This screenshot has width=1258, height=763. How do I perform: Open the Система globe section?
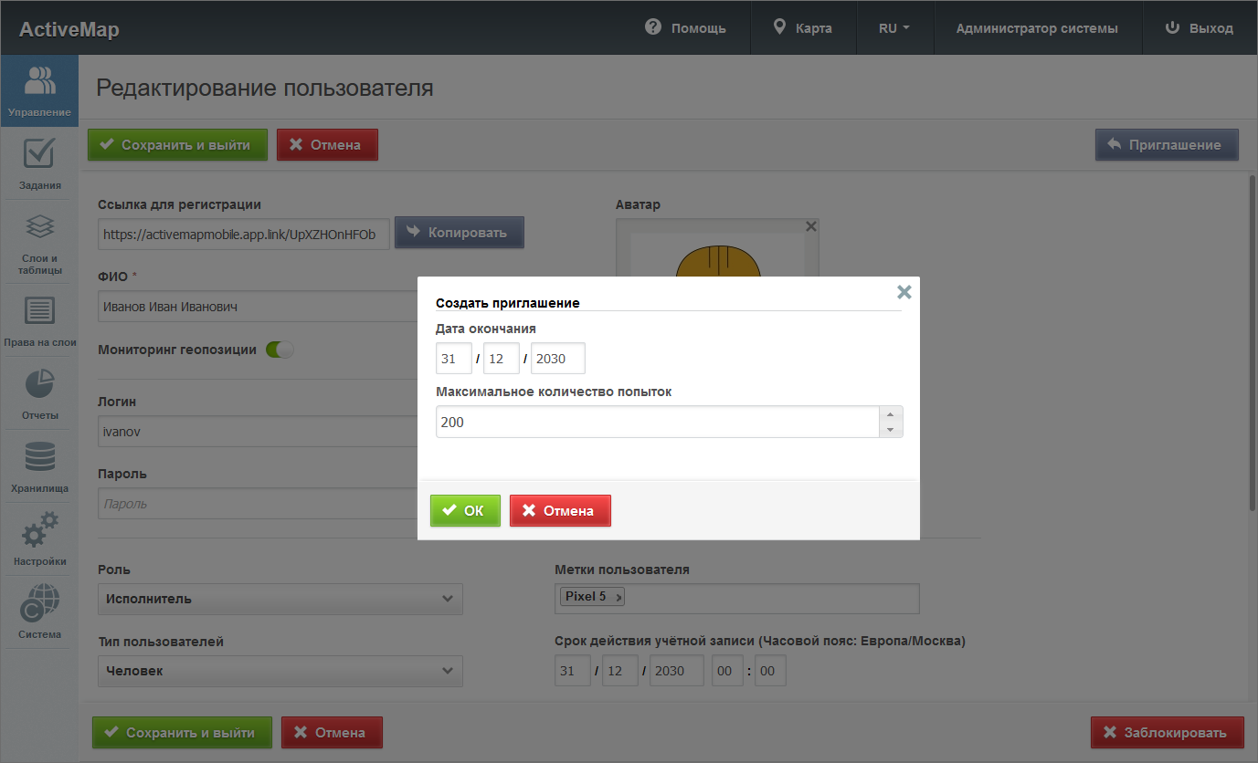[x=39, y=612]
